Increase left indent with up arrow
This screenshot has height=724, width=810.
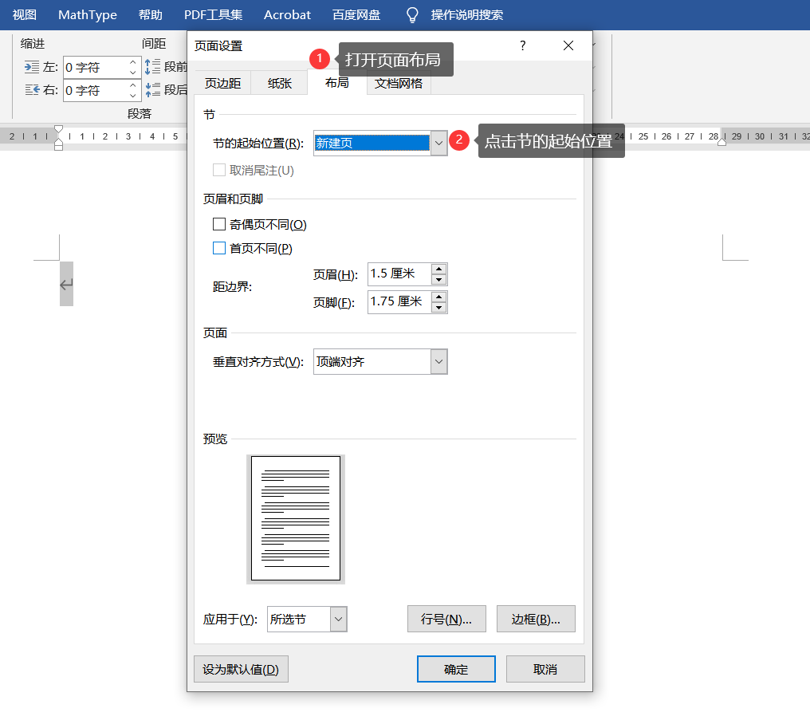[133, 61]
